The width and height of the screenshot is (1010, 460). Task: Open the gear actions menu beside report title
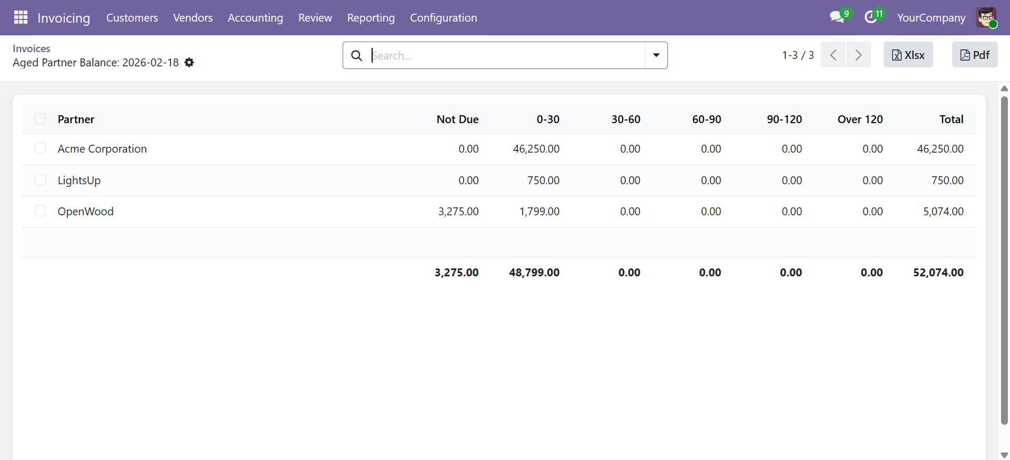tap(189, 63)
